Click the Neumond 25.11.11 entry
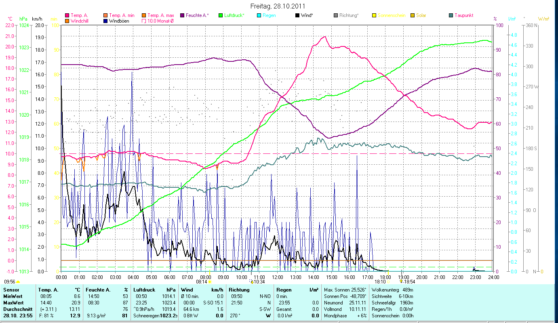Image resolution: width=558 pixels, height=323 pixels. click(345, 303)
